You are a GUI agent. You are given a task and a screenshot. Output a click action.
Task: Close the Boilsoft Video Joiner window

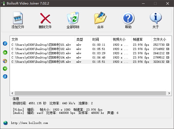coord(168,3)
